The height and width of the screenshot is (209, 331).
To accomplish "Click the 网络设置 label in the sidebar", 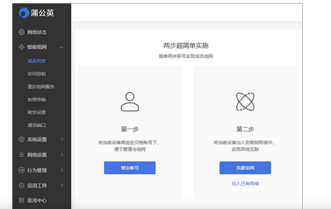I will point(37,155).
